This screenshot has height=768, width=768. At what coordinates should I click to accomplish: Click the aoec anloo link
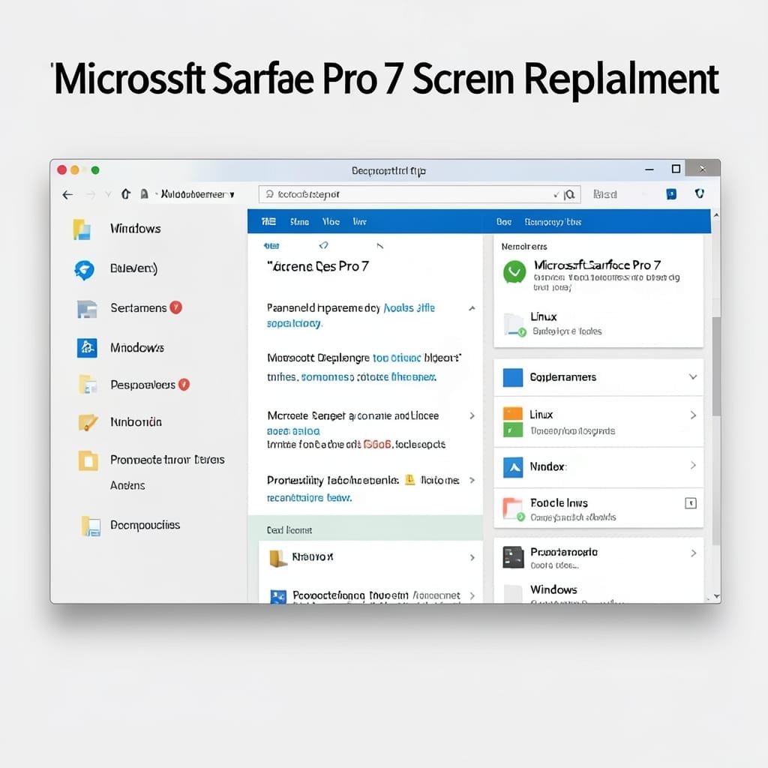pos(293,431)
